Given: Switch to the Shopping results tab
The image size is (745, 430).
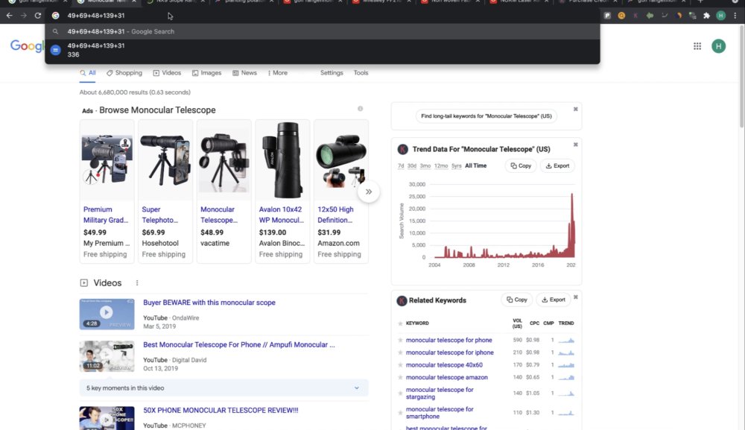Looking at the screenshot, I should 124,73.
